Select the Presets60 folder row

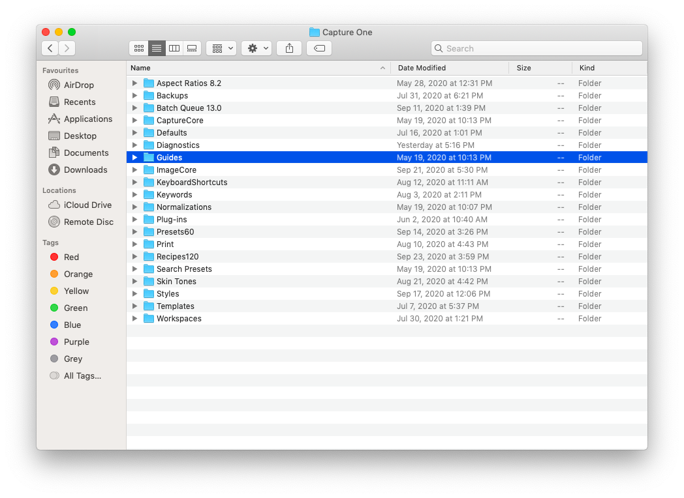pos(387,232)
